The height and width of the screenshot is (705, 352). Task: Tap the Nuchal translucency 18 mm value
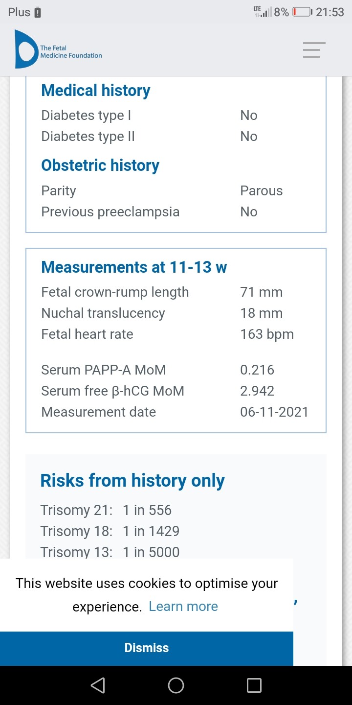(261, 313)
